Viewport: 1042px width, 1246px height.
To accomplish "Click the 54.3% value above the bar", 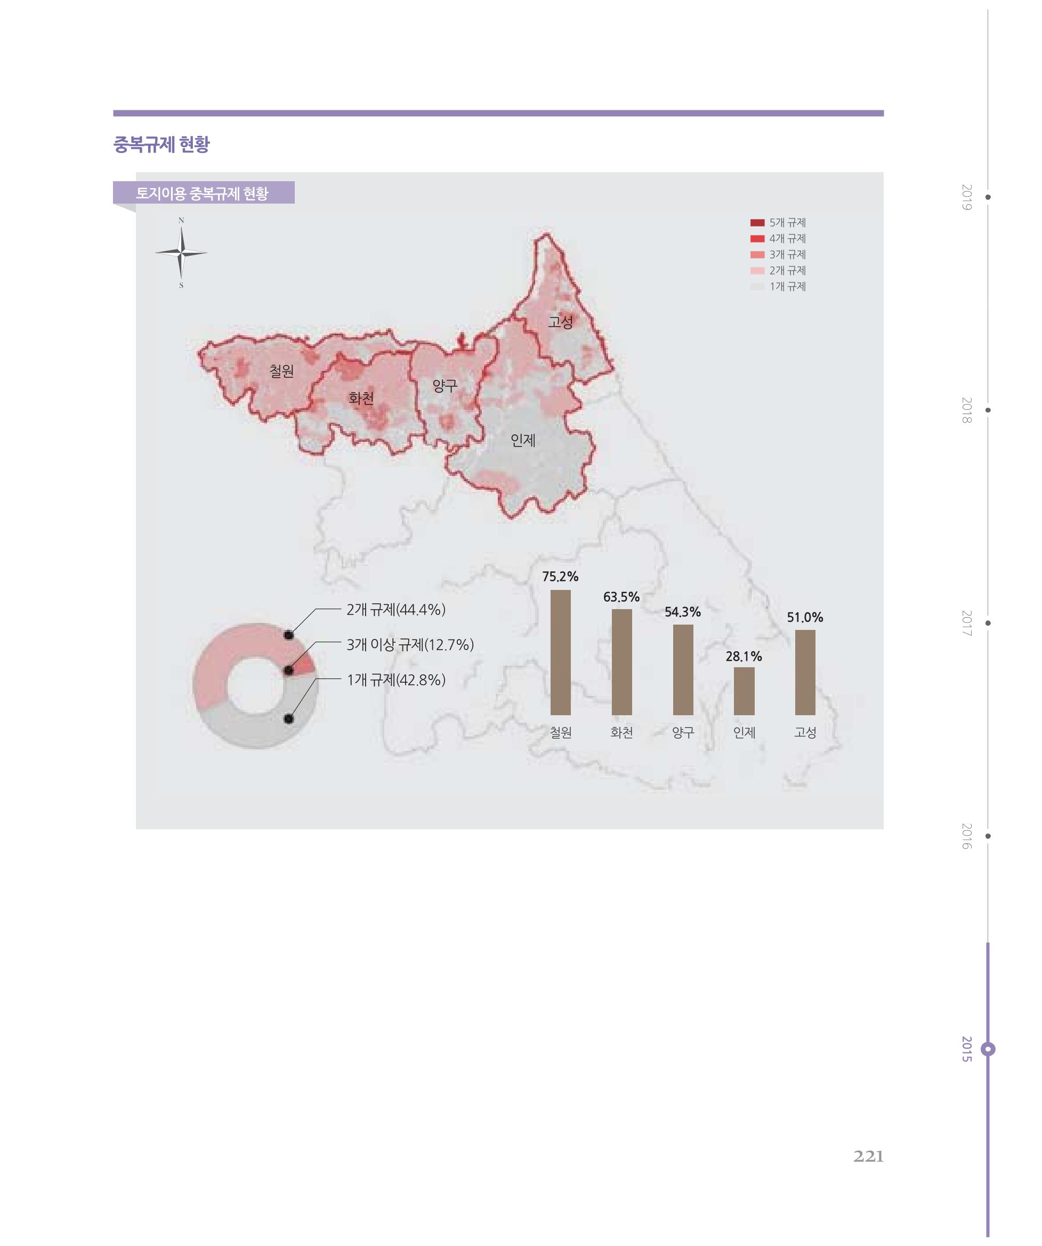I will point(682,612).
